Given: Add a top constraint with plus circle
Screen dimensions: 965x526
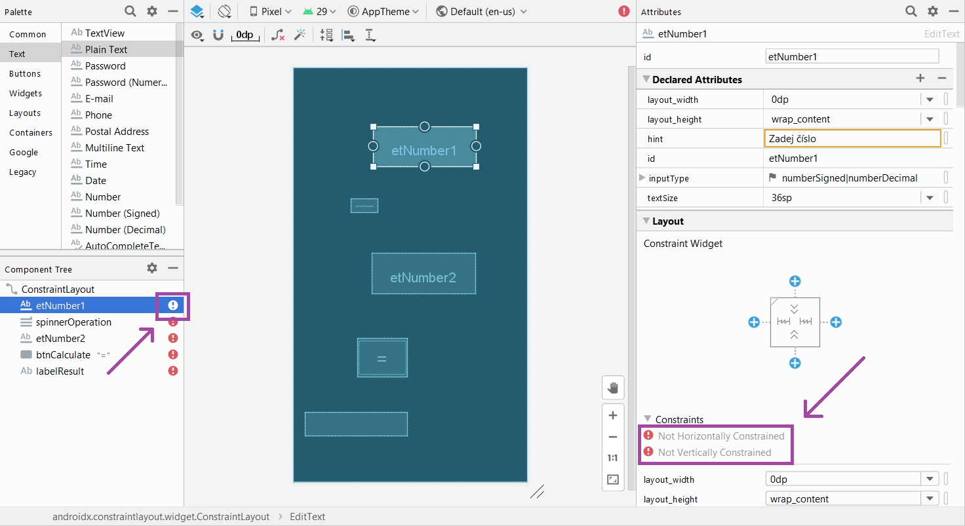Looking at the screenshot, I should [x=795, y=281].
